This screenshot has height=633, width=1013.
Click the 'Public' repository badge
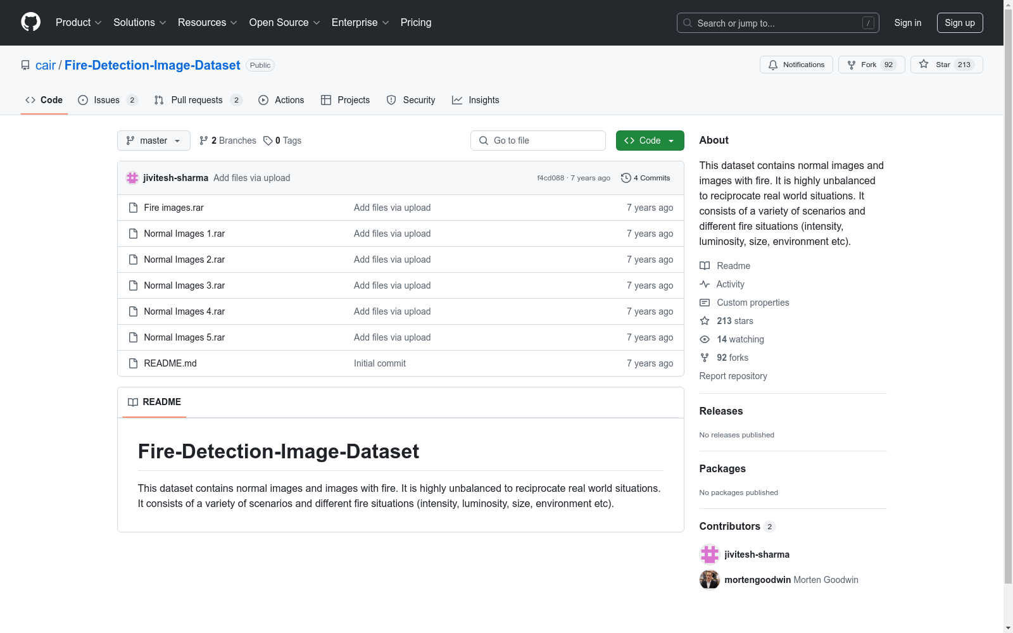pos(260,65)
